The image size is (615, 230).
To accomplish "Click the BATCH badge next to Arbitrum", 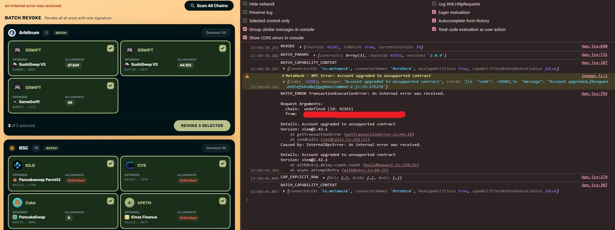I will coord(61,33).
